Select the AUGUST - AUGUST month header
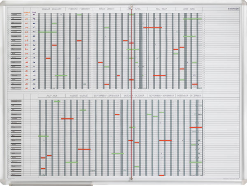The height and width of the screenshot is (186, 247). click(79, 96)
